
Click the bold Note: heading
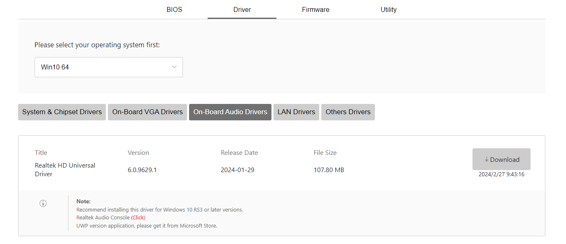83,201
